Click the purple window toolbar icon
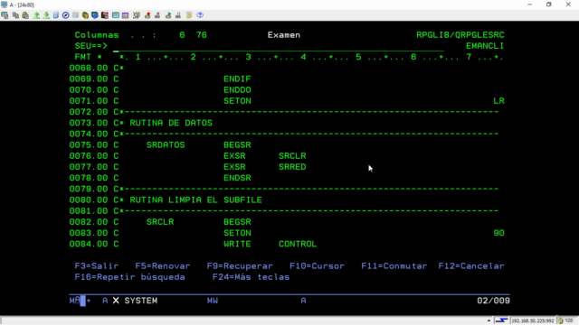 [x=126, y=15]
